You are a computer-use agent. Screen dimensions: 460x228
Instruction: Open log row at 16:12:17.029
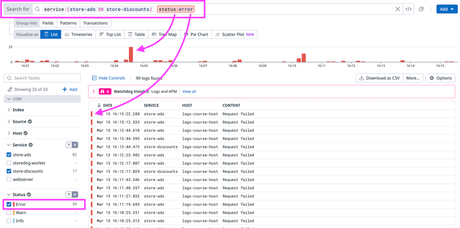[x=271, y=171]
